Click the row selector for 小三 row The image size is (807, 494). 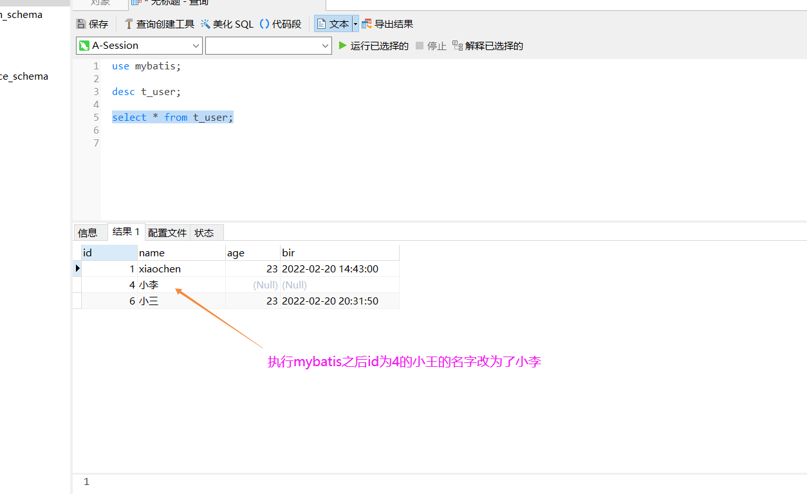[77, 301]
